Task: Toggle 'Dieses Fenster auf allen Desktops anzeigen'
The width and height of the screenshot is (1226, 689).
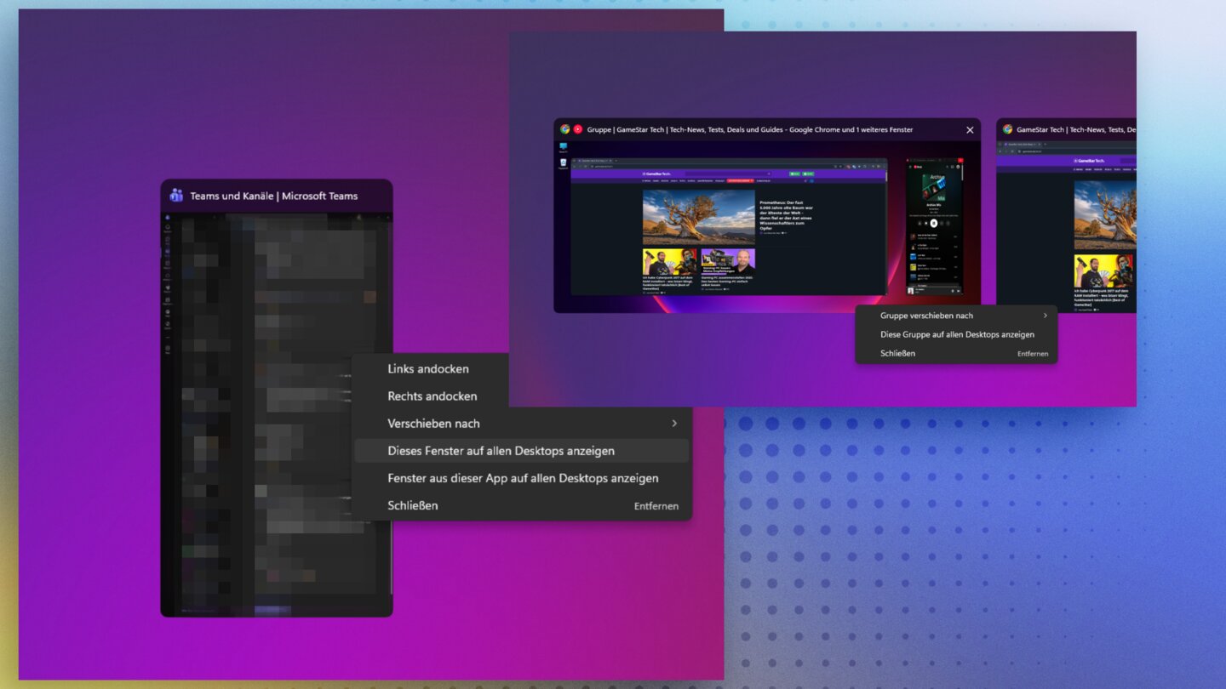Action: (x=501, y=451)
